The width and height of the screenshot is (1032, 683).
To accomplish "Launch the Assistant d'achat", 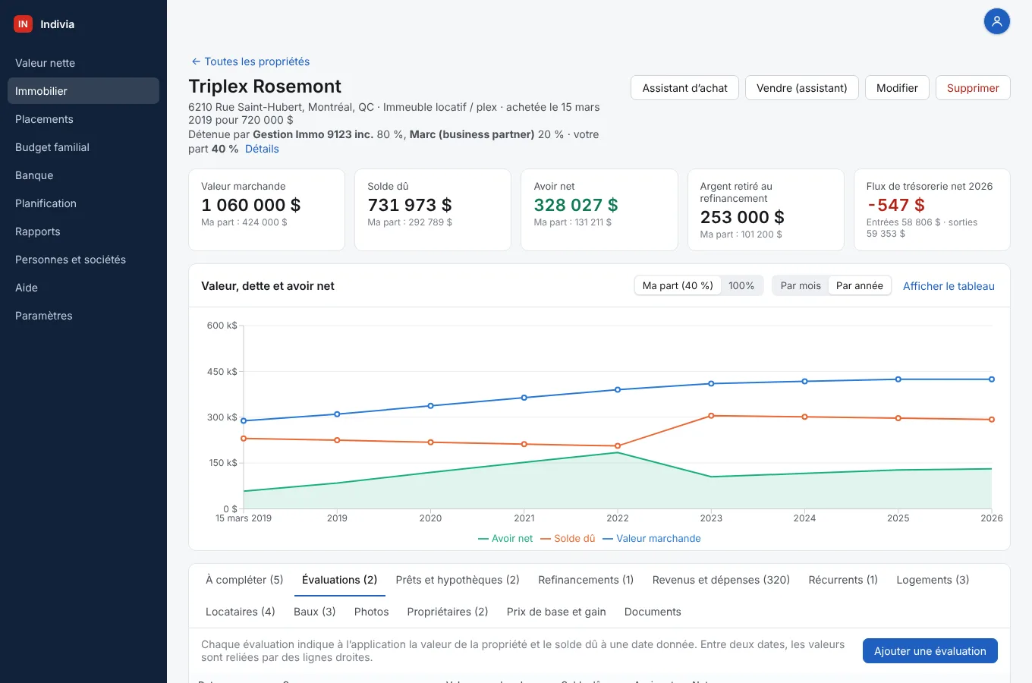I will coord(684,88).
